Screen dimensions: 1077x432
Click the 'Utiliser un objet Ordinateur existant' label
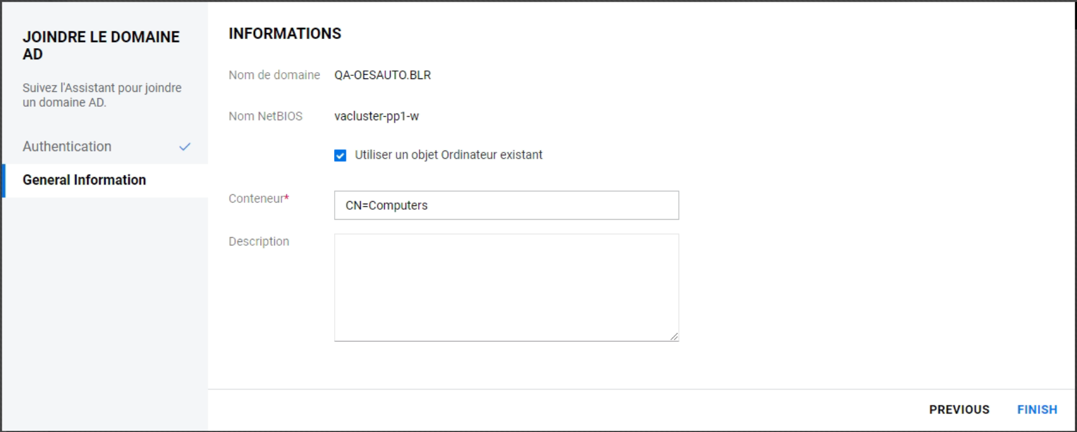(x=448, y=155)
